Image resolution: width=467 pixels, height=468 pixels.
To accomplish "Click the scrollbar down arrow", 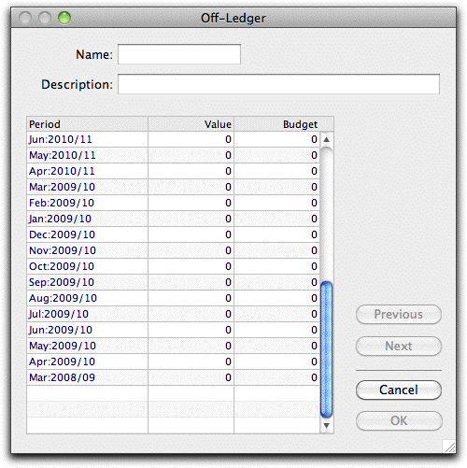I will point(326,425).
